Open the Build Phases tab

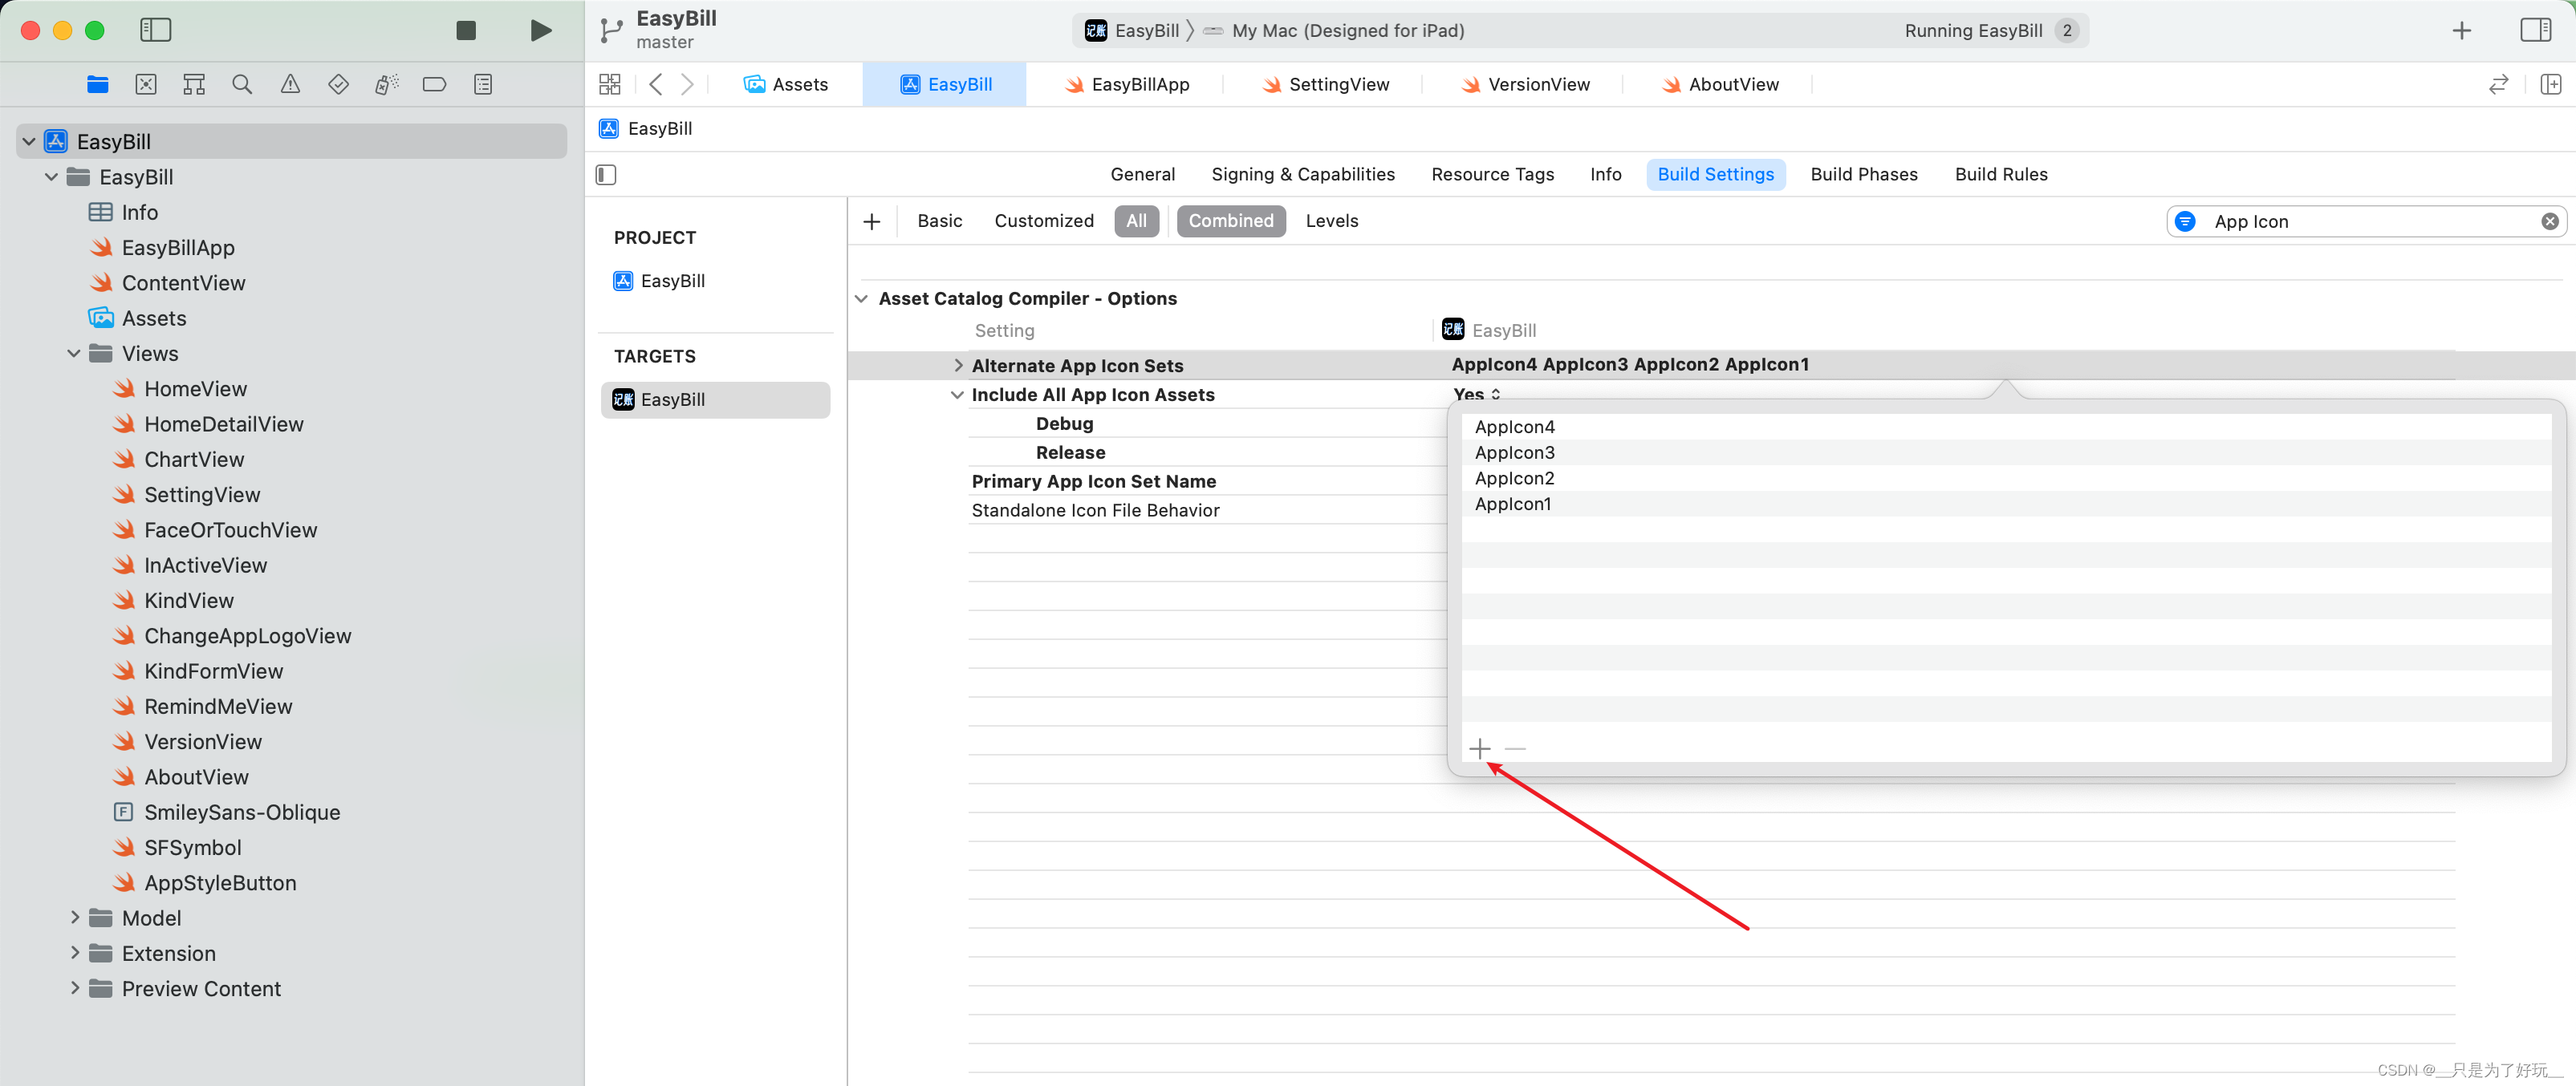(1863, 174)
